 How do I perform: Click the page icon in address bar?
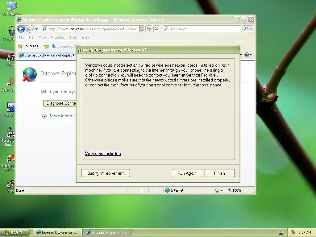coord(45,29)
